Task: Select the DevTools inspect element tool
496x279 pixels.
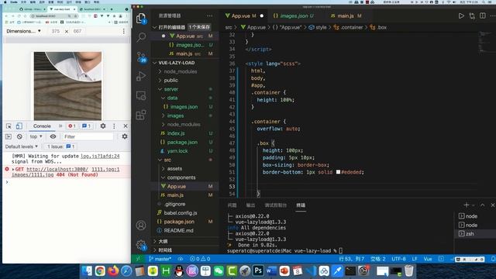Action: tap(9, 126)
